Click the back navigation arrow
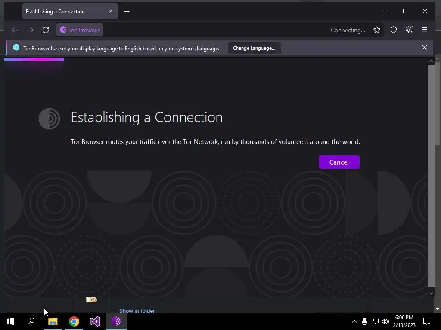The image size is (441, 330). [x=15, y=30]
